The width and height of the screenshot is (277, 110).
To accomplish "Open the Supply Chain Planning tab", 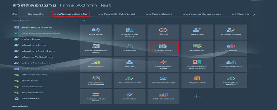I will 202,14.
